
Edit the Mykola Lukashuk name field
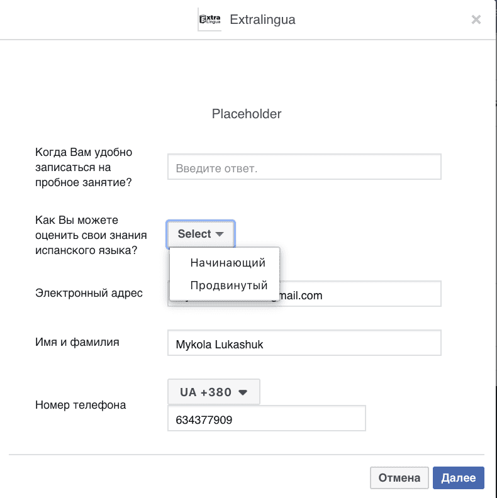point(304,344)
